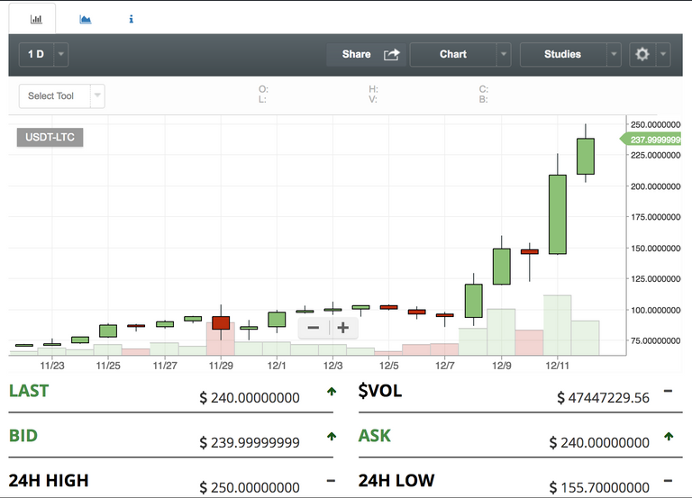Screen dimensions: 692x498
Task: Open the info tab icon
Action: 131,19
